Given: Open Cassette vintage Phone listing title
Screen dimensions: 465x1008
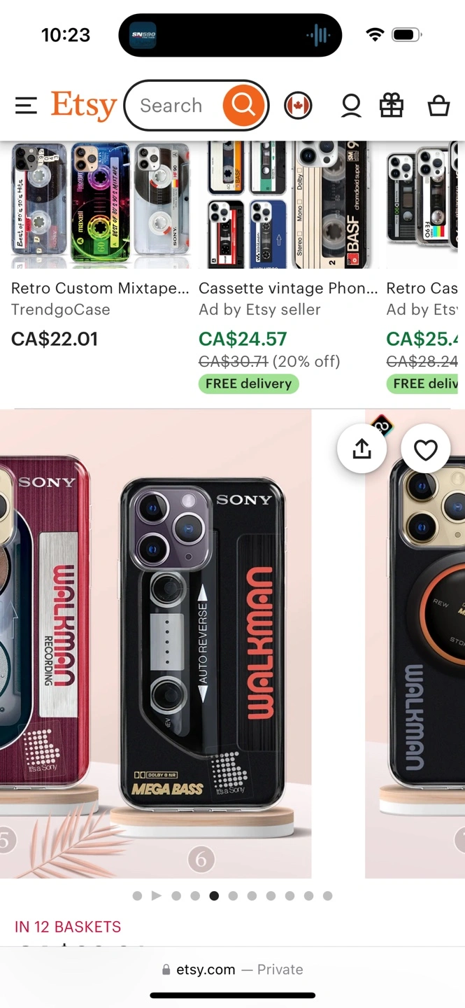Looking at the screenshot, I should pyautogui.click(x=288, y=288).
